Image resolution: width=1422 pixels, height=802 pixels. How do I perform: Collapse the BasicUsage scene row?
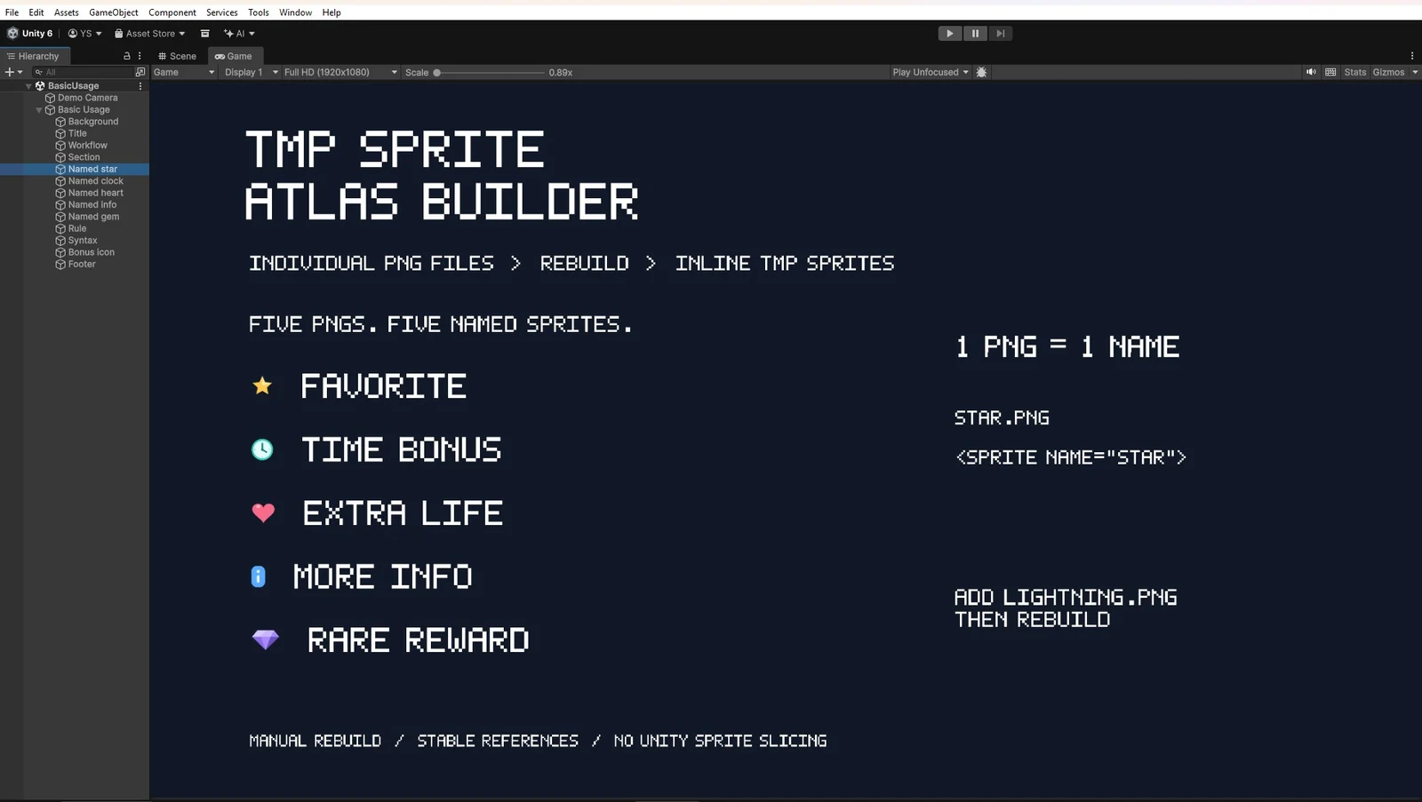coord(28,86)
